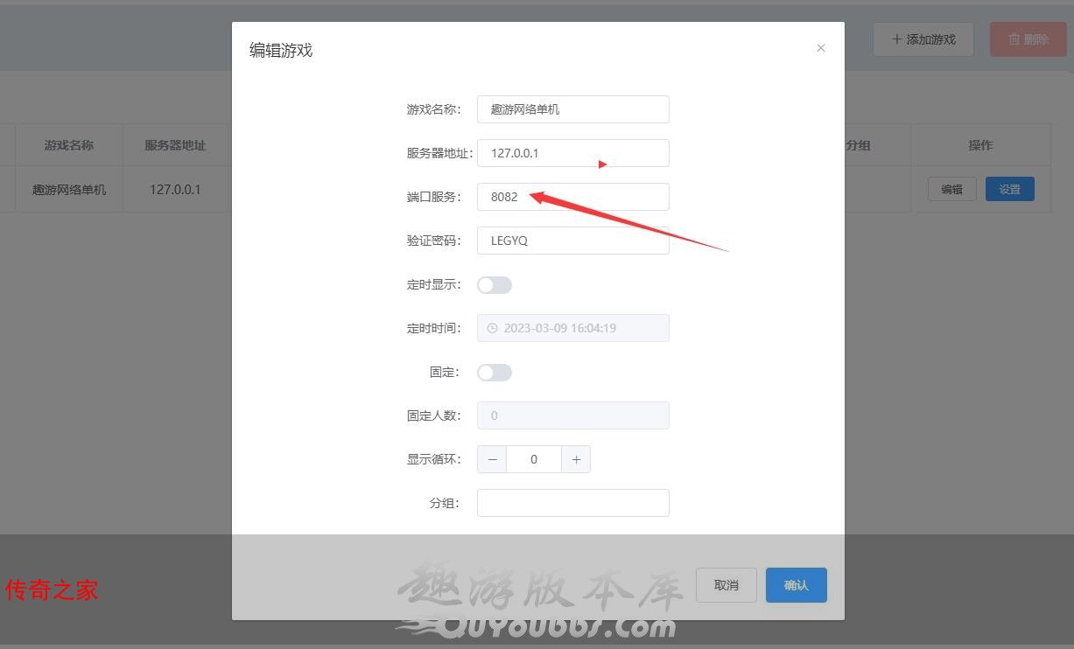
Task: Close the 编辑游戏 dialog with X icon
Action: coord(821,48)
